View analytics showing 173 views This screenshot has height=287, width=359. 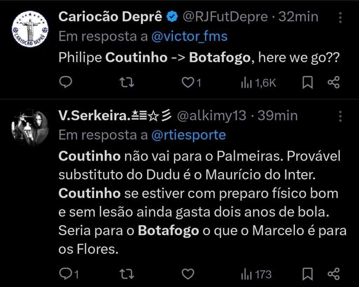(256, 275)
